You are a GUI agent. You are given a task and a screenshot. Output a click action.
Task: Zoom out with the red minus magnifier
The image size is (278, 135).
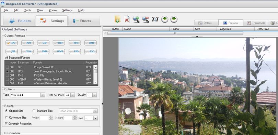click(x=146, y=19)
